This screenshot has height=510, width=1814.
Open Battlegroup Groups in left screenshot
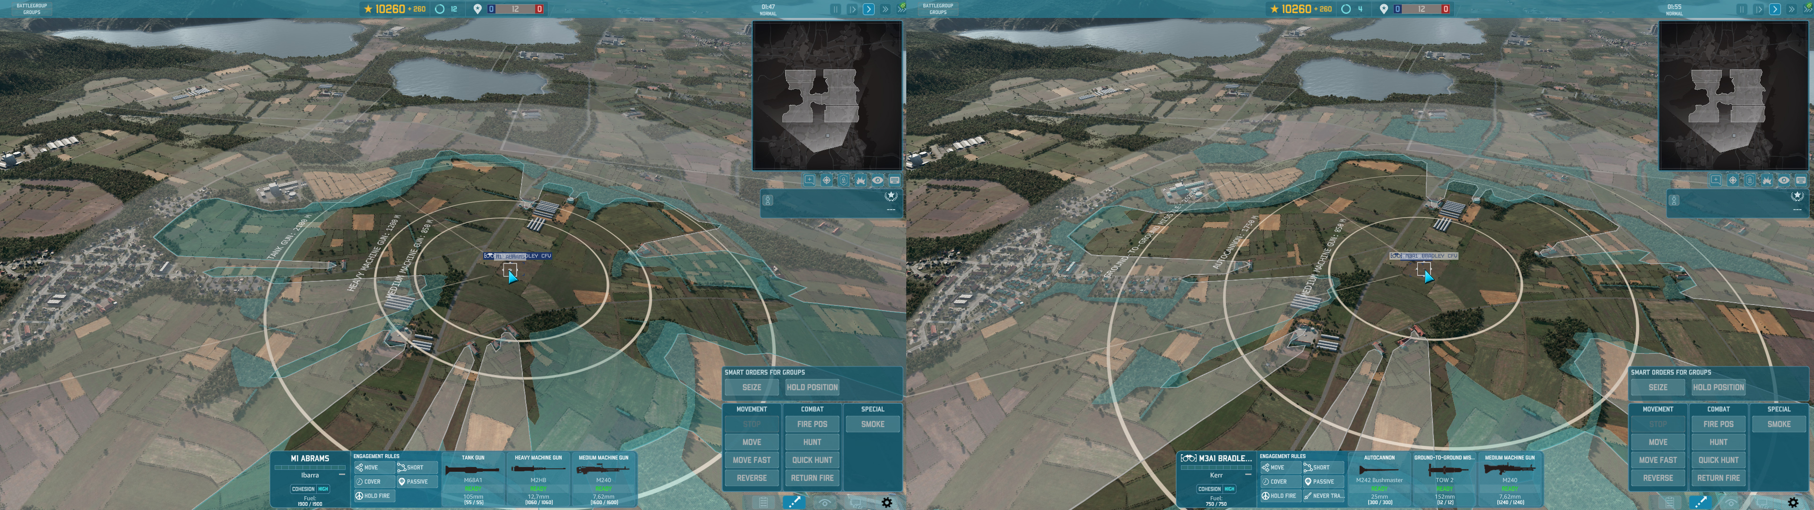tap(32, 8)
